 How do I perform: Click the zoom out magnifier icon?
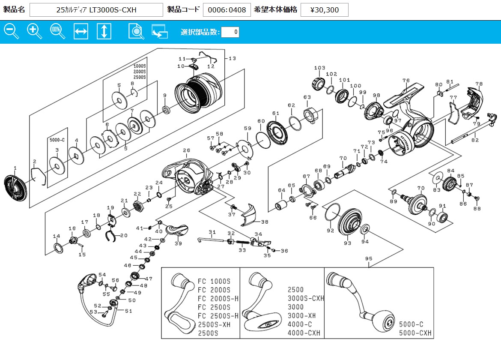click(11, 31)
